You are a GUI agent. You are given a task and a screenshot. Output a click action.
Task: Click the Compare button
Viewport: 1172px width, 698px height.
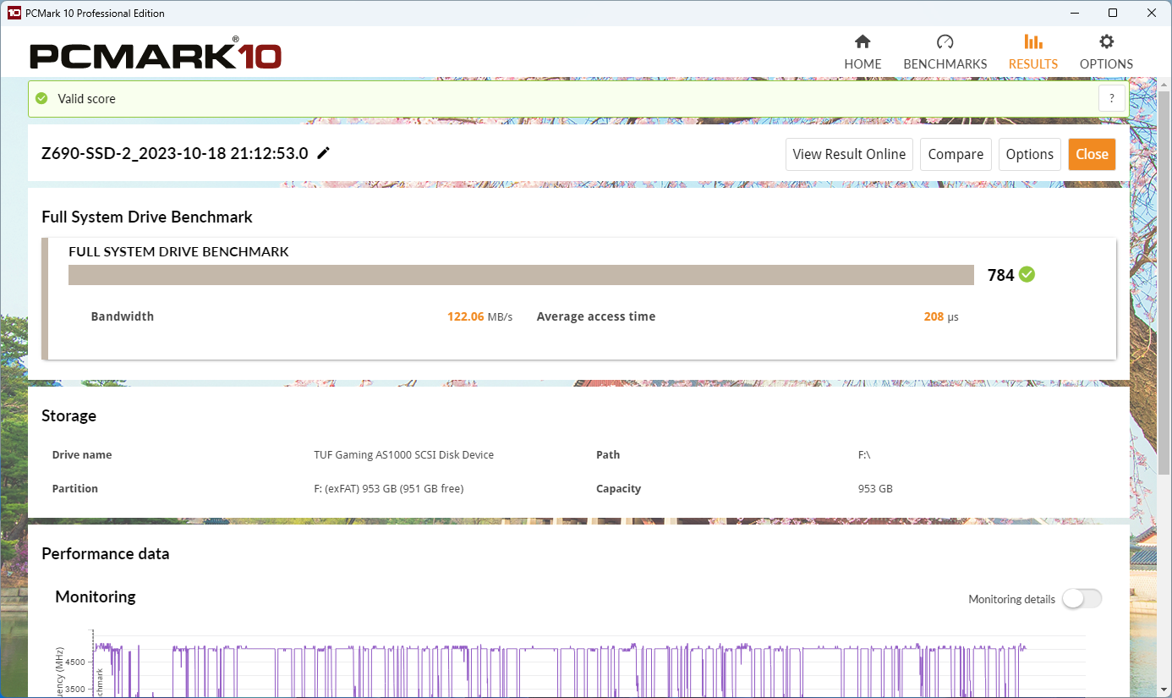tap(956, 154)
